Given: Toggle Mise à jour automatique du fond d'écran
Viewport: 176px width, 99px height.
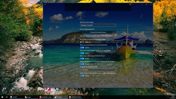Looking at the screenshot, I should 82,59.
